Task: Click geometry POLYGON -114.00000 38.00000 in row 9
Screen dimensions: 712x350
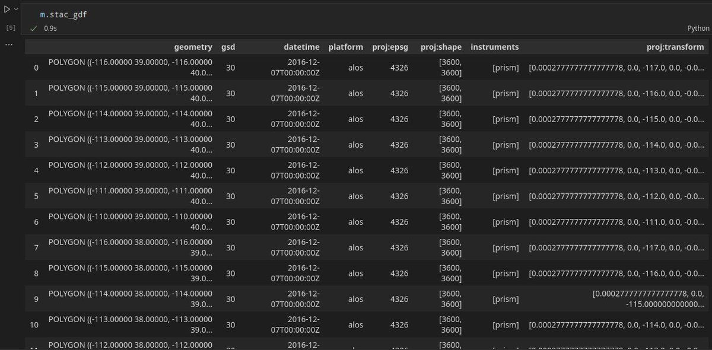Action: pyautogui.click(x=131, y=299)
